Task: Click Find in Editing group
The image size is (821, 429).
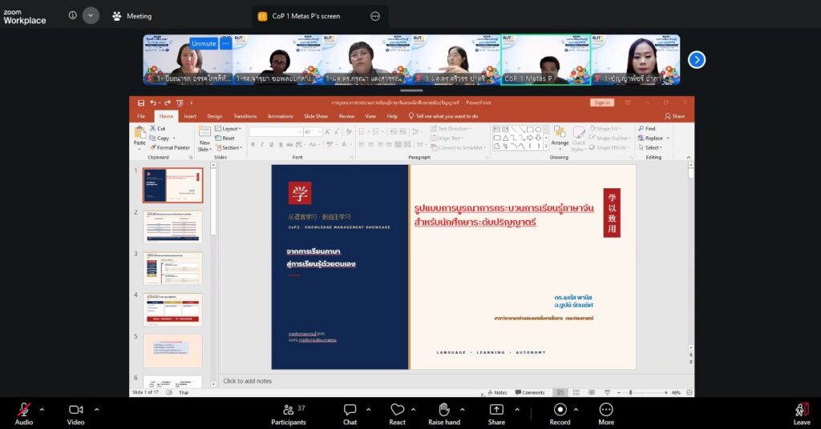Action: click(647, 129)
